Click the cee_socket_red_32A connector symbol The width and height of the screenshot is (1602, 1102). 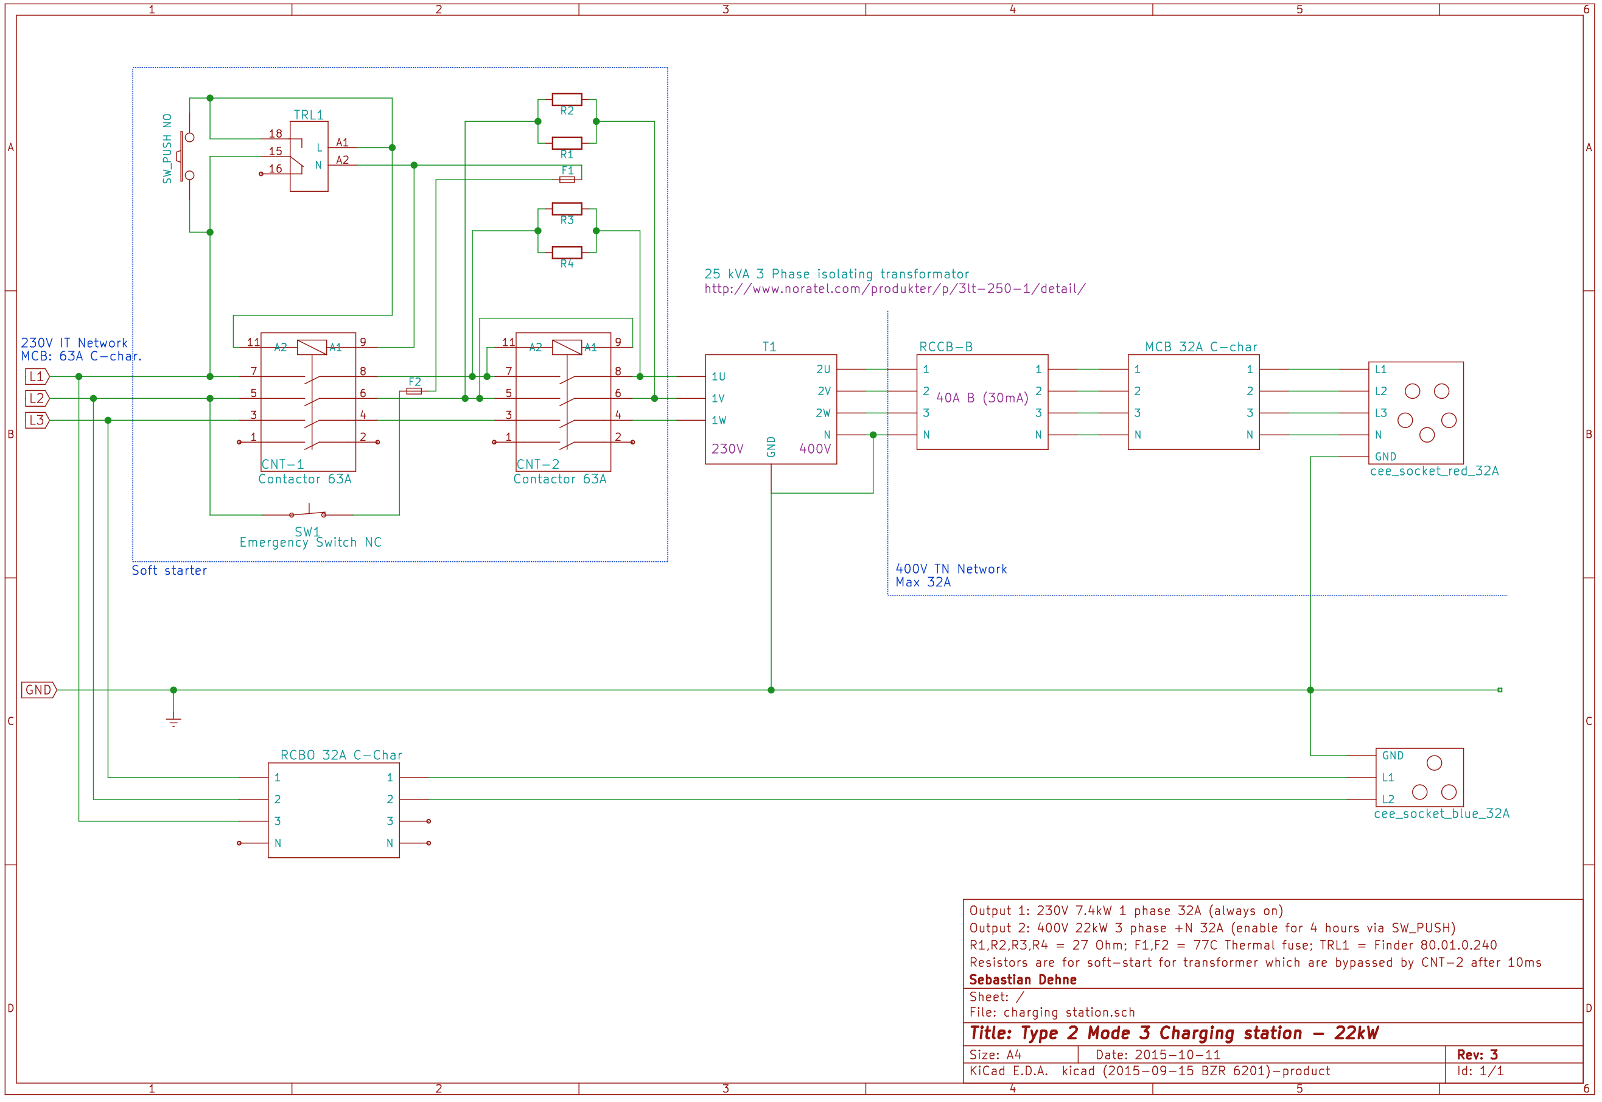point(1416,413)
